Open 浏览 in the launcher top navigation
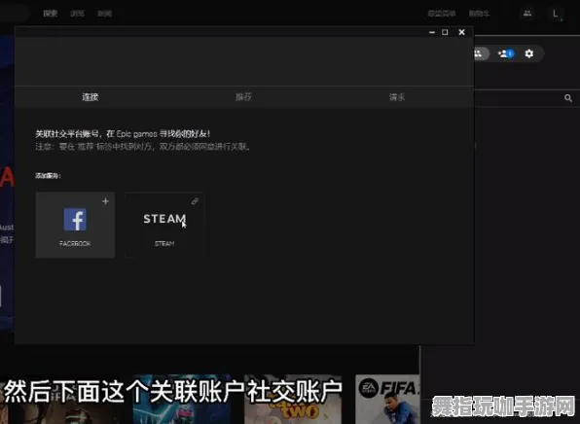Viewport: 580px width, 424px height. [77, 14]
